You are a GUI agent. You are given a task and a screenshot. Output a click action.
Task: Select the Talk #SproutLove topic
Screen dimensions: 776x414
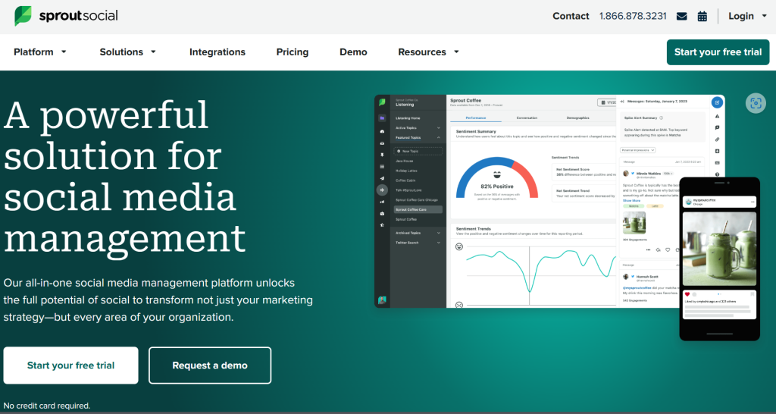pos(408,190)
